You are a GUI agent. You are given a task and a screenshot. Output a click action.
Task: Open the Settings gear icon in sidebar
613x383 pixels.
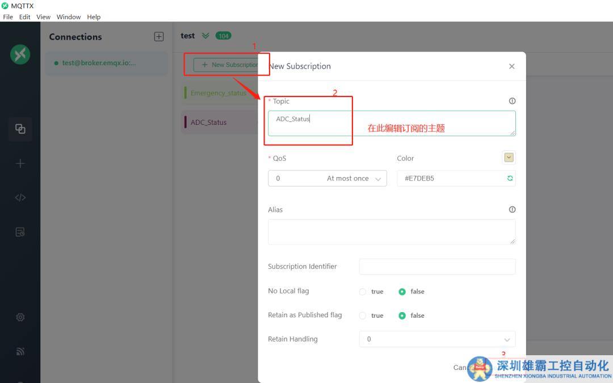coord(20,317)
